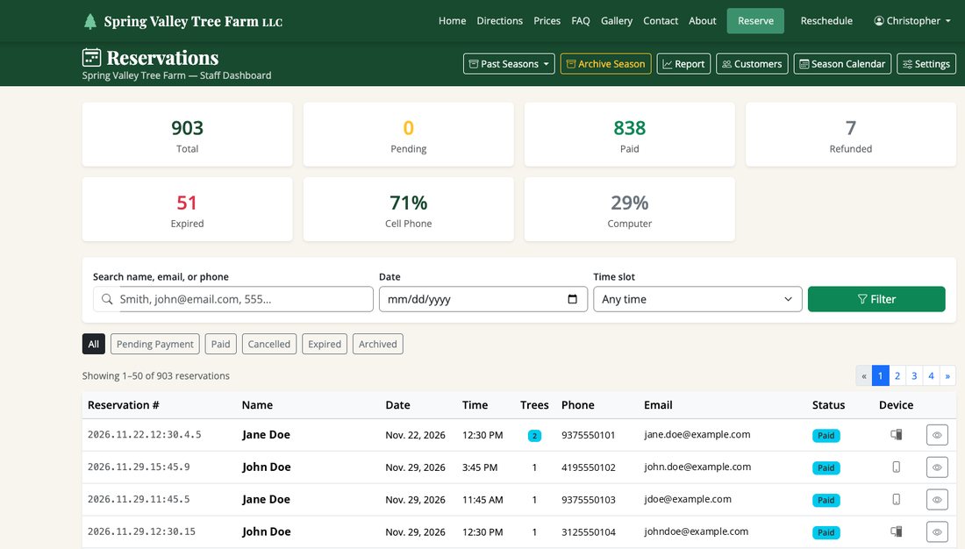Click the tree logo icon beside Spring Valley
This screenshot has height=549, width=965.
(x=89, y=22)
